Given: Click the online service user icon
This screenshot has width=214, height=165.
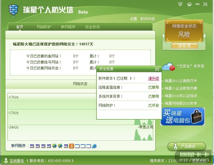Looking at the screenshot, I should pos(6,160).
